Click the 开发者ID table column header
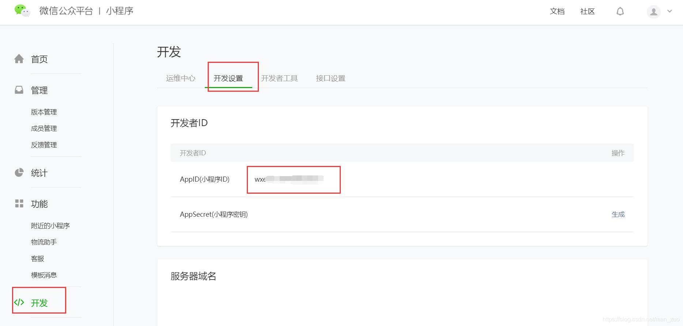This screenshot has width=683, height=326. 193,153
